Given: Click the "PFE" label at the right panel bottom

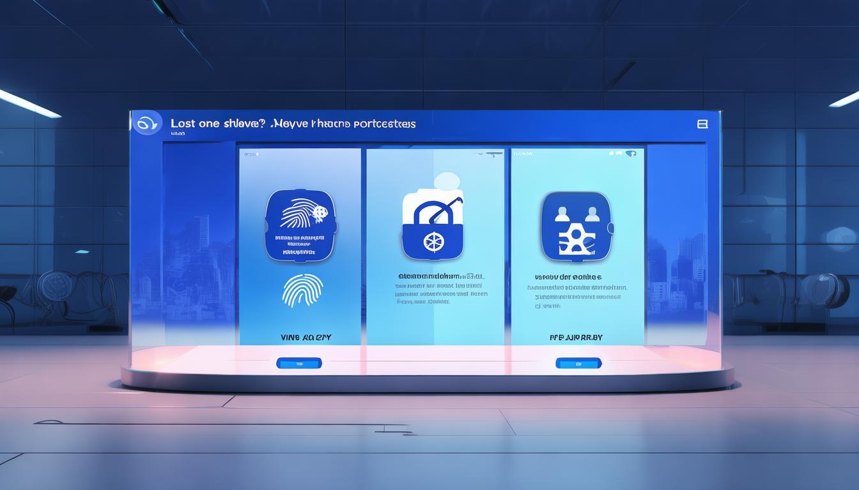Looking at the screenshot, I should (x=575, y=337).
